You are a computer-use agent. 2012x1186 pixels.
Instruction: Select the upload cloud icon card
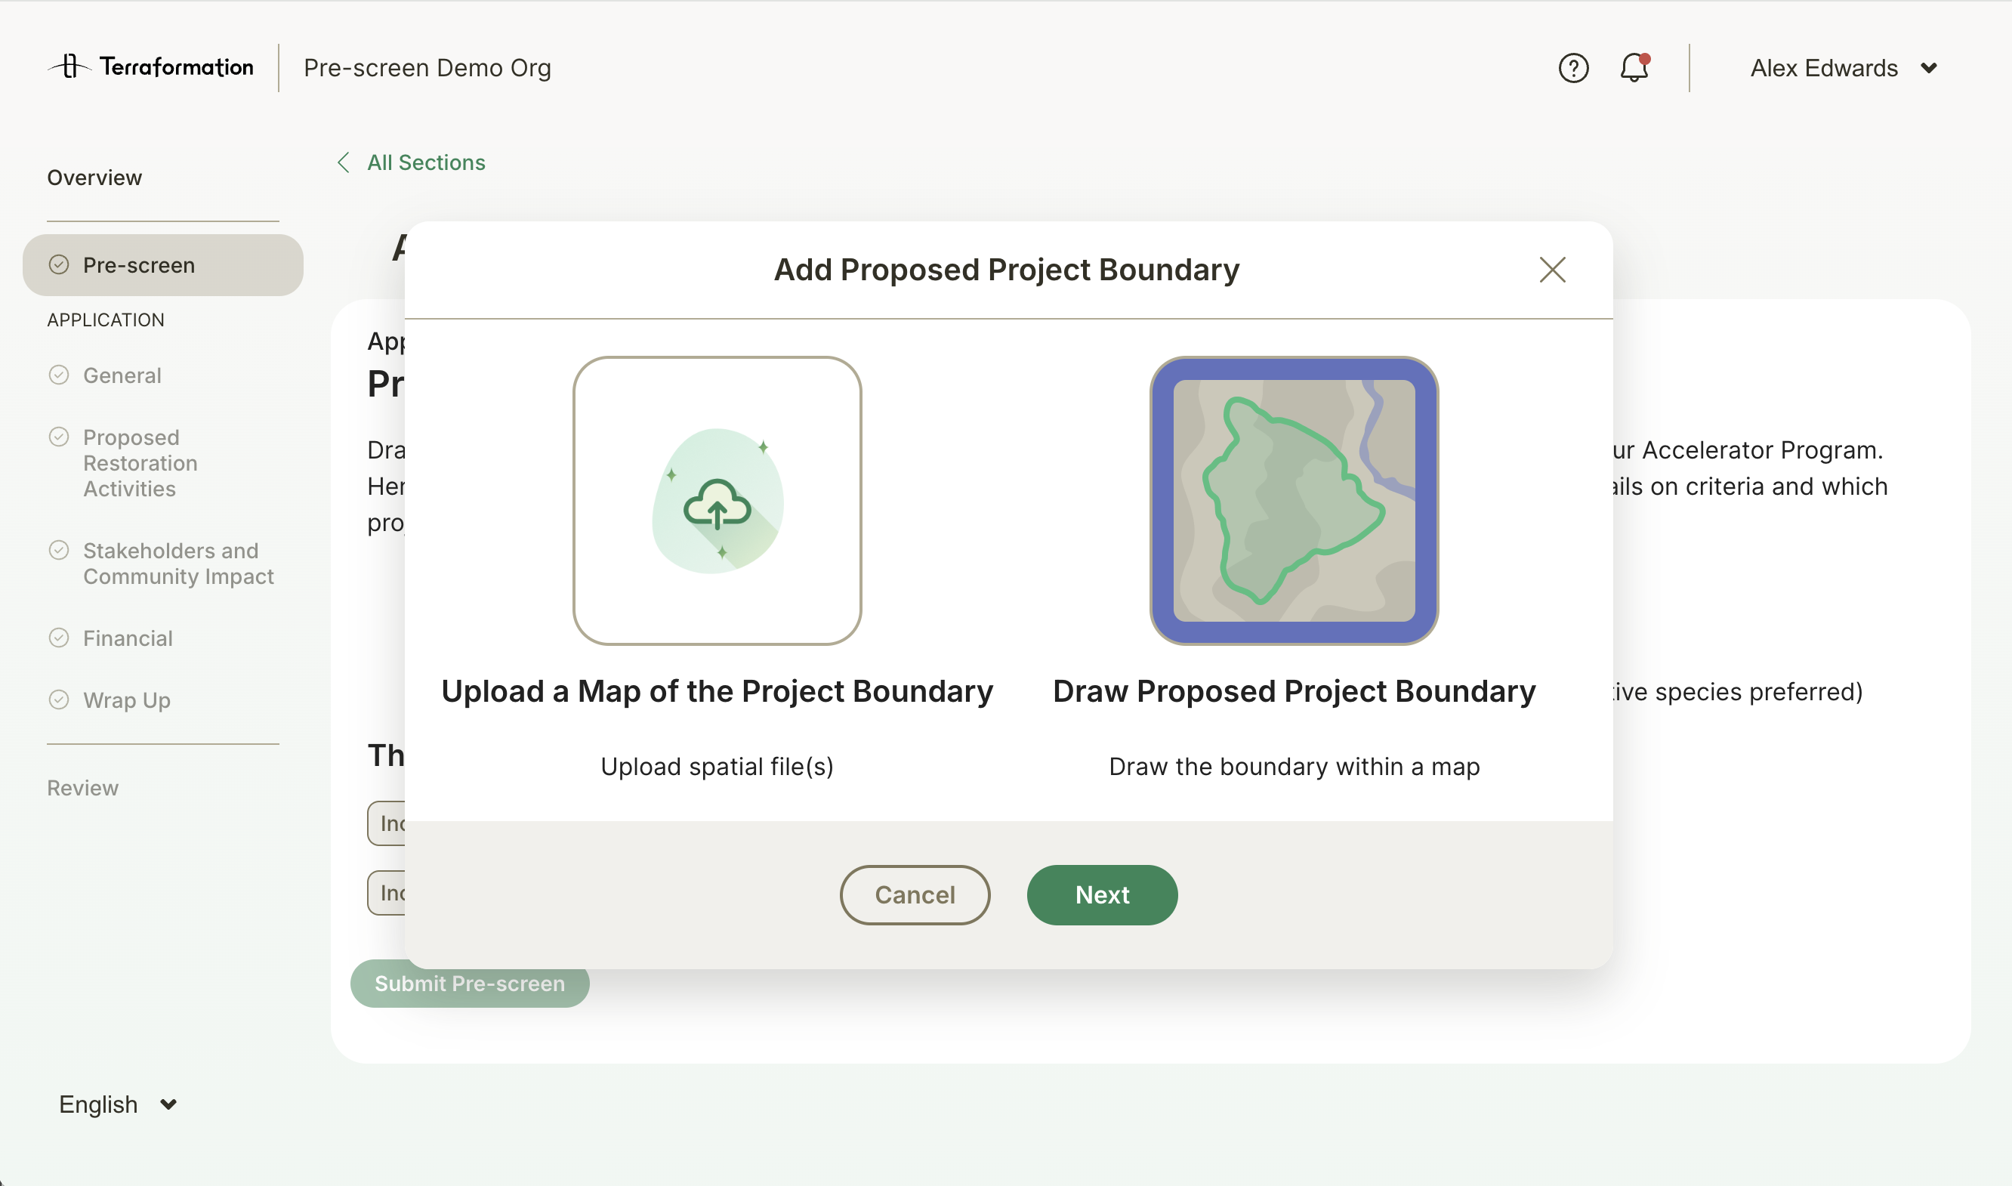pyautogui.click(x=717, y=502)
